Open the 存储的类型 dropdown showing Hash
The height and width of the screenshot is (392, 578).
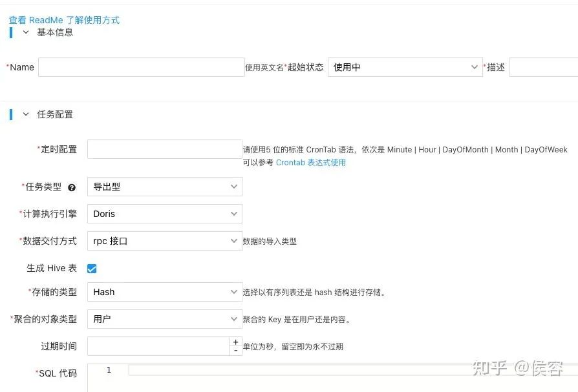(x=165, y=292)
